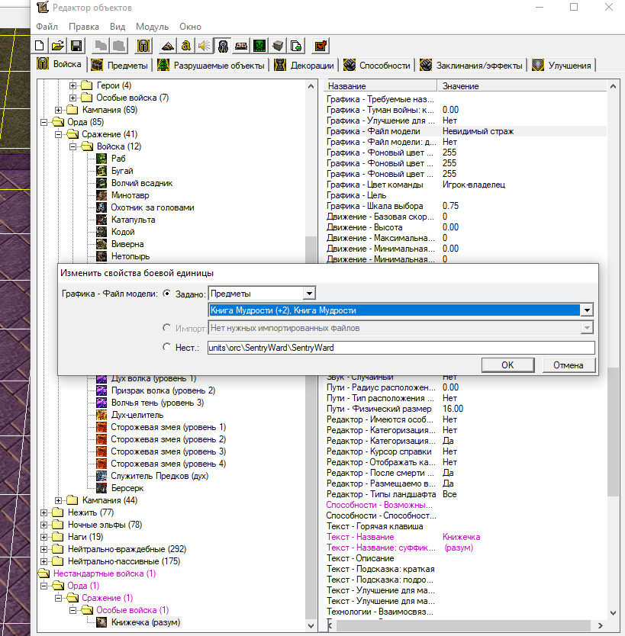Select the Волчий всадник unit icon
The width and height of the screenshot is (625, 636).
[x=101, y=183]
